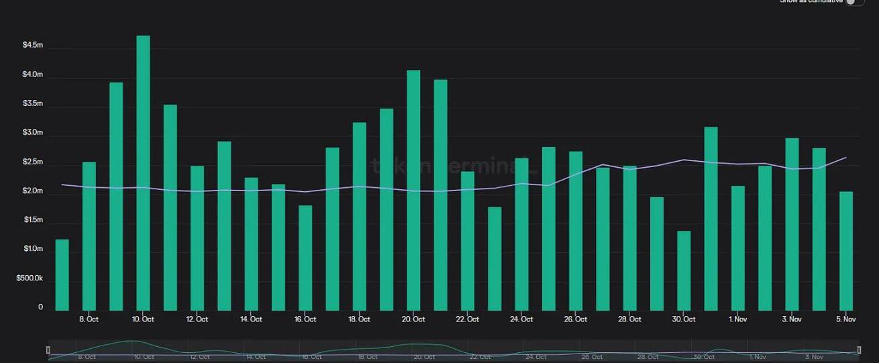Click the bar between 14. Oct and 16. Oct

[x=278, y=248]
